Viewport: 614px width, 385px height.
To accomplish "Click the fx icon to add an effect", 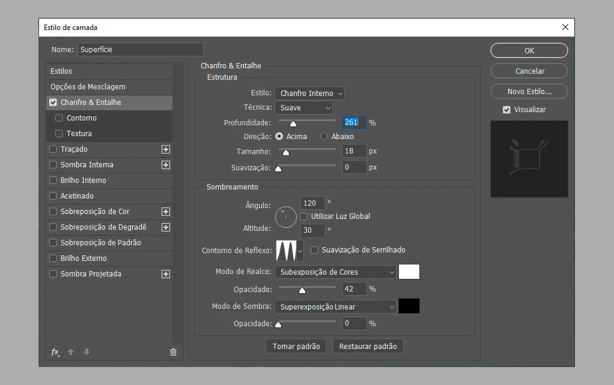I will [55, 353].
